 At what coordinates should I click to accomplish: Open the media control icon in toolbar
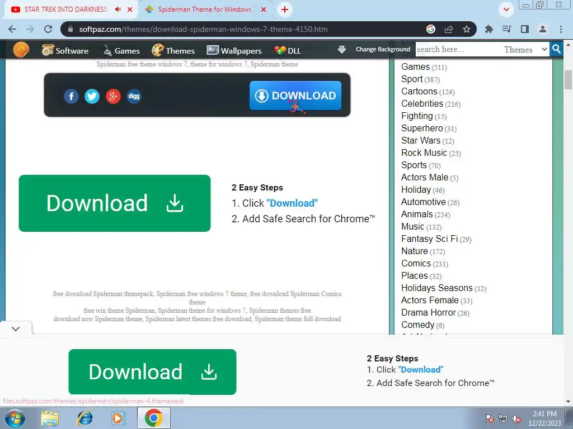point(506,29)
